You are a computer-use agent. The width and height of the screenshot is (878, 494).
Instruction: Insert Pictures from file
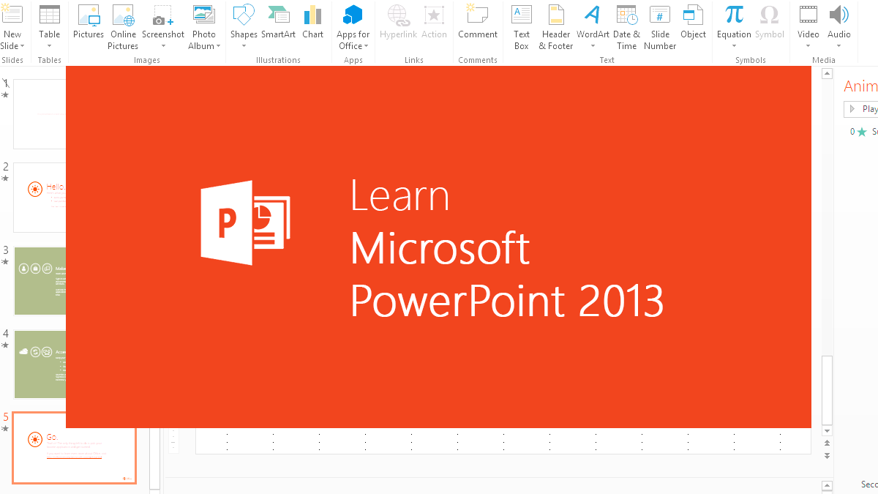(x=89, y=21)
